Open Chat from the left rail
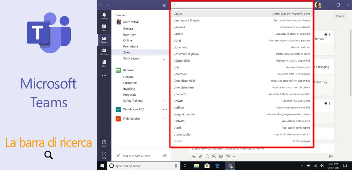 104,28
